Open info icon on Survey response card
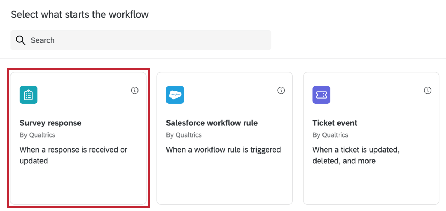Screen dimensions: 446x211 point(135,91)
